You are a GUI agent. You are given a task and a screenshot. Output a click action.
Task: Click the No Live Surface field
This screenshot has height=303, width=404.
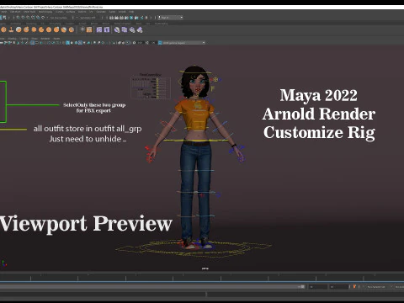[58, 18]
